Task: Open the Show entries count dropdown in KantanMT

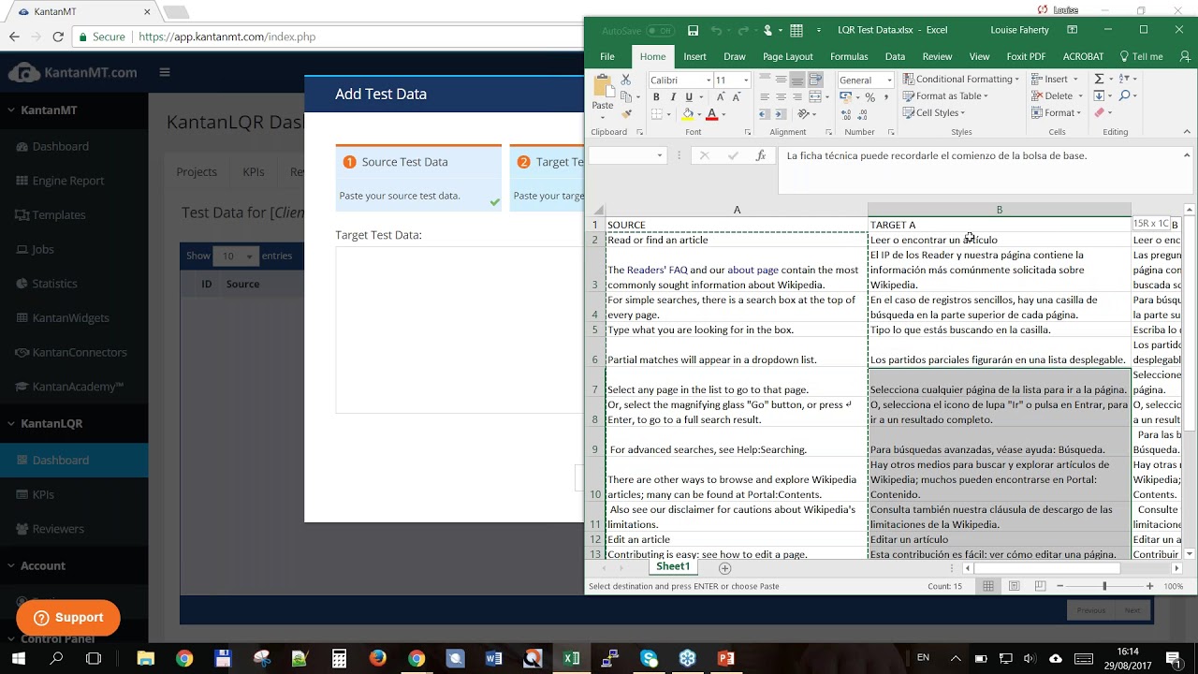Action: coord(236,256)
